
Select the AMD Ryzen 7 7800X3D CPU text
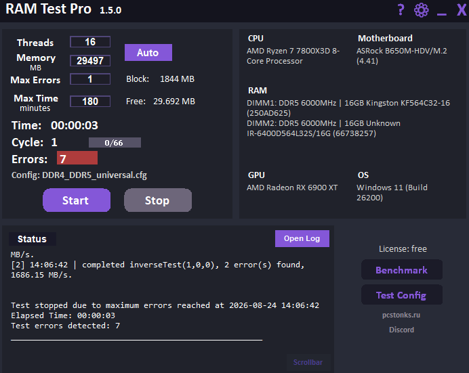293,56
